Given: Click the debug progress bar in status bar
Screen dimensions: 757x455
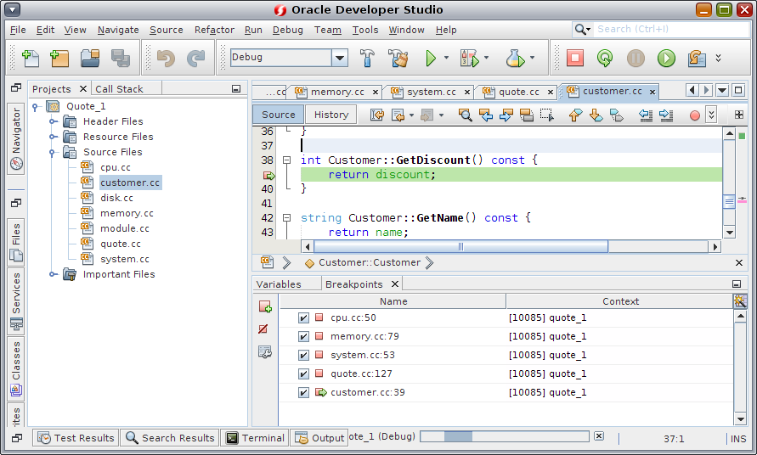Looking at the screenshot, I should point(505,436).
